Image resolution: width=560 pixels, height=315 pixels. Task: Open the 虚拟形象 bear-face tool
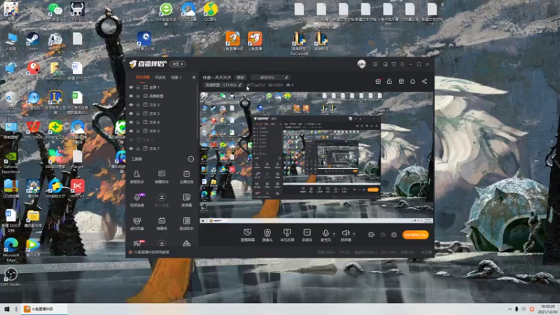(x=136, y=223)
